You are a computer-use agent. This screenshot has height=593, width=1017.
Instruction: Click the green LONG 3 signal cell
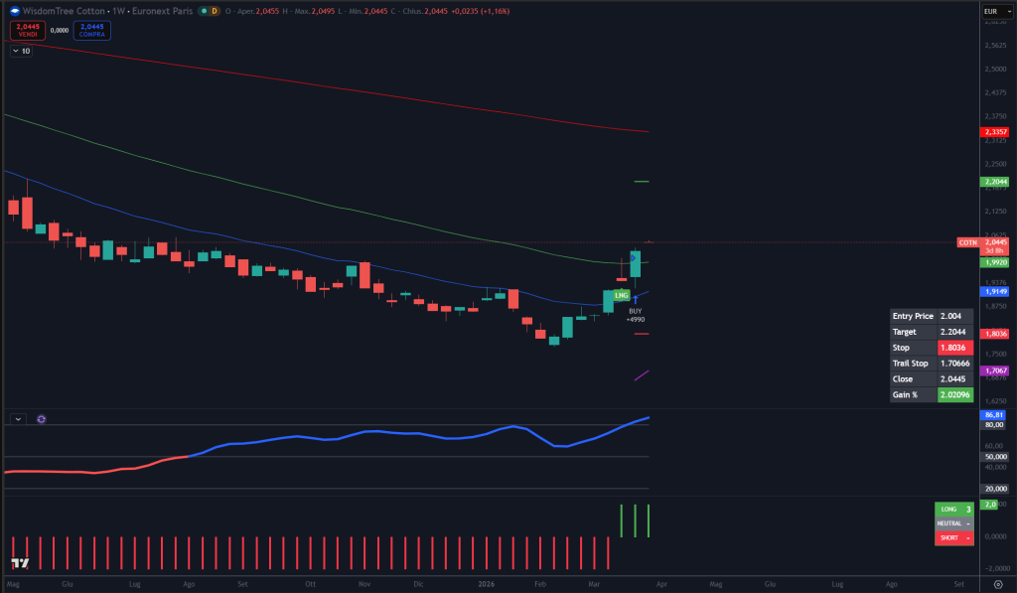coord(954,510)
